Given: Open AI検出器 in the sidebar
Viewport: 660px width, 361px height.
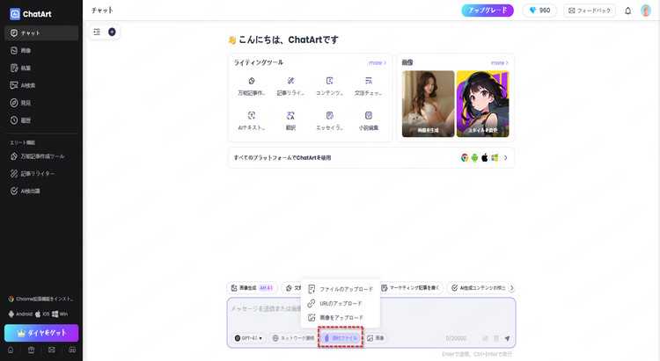Looking at the screenshot, I should point(41,191).
